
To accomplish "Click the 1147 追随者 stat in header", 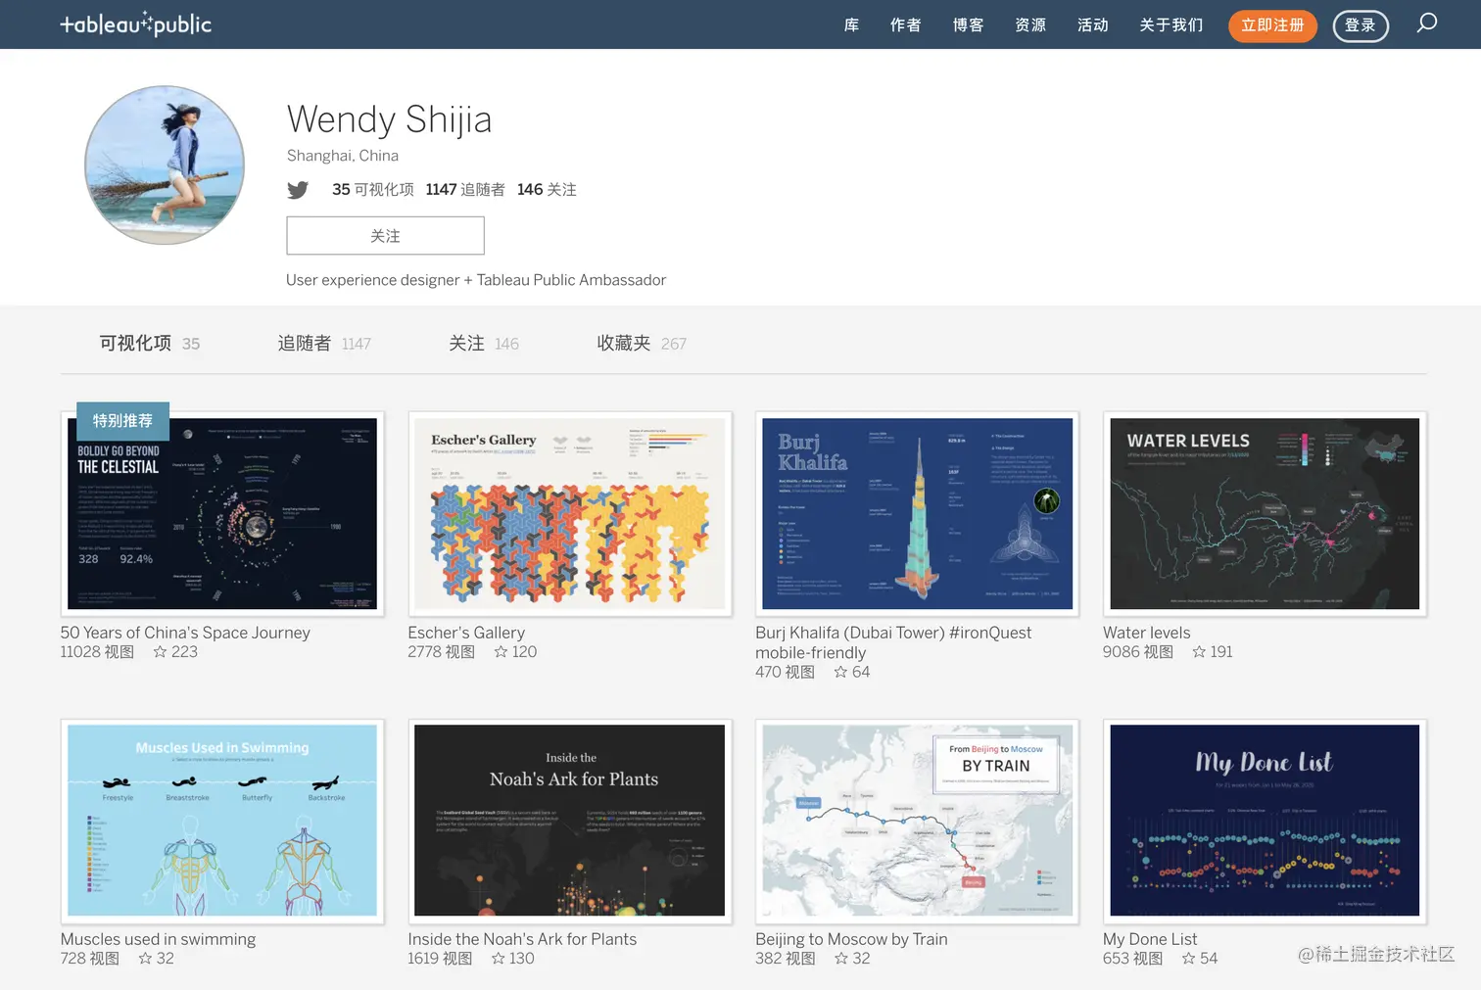I will (465, 190).
